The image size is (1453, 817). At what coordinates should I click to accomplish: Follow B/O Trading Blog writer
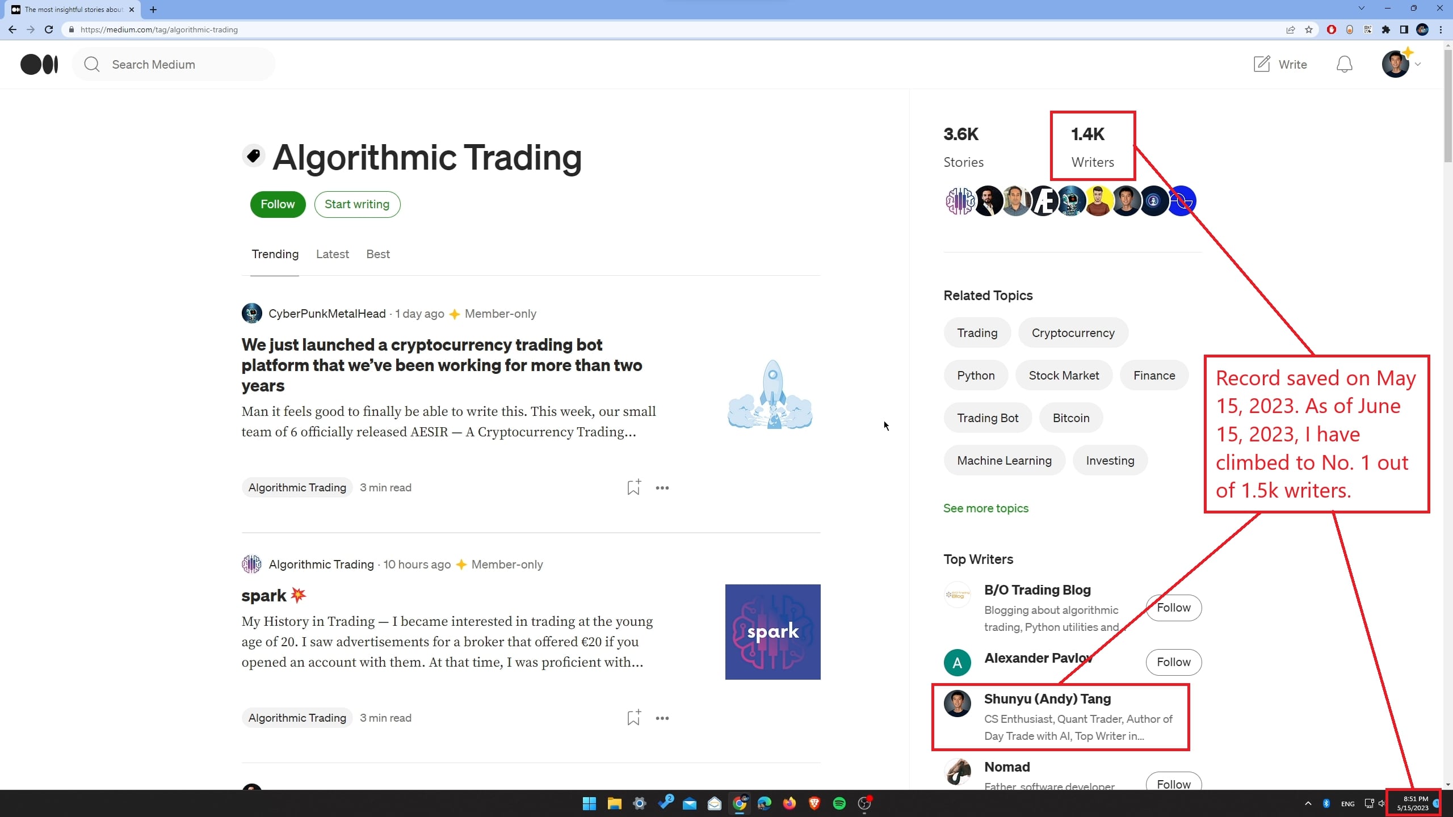point(1173,608)
